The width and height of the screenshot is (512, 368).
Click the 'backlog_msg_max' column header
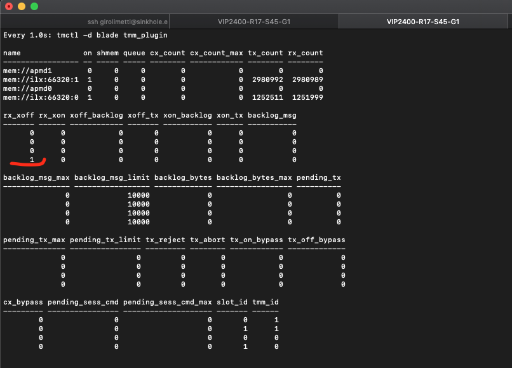36,178
